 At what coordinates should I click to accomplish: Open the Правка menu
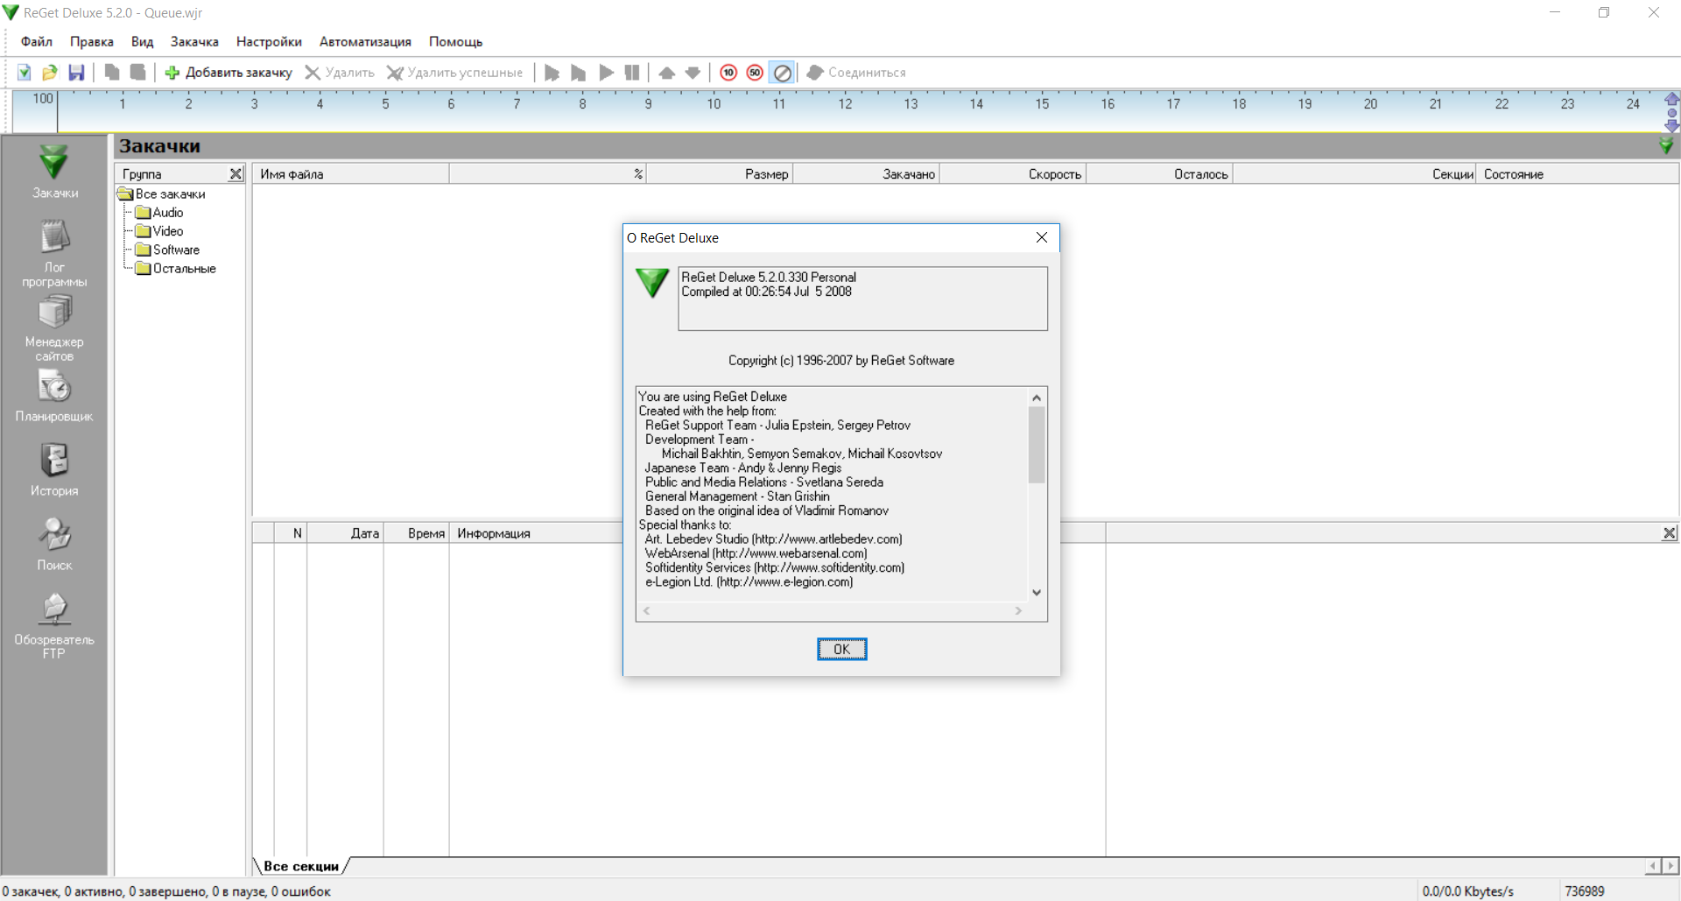pos(92,41)
